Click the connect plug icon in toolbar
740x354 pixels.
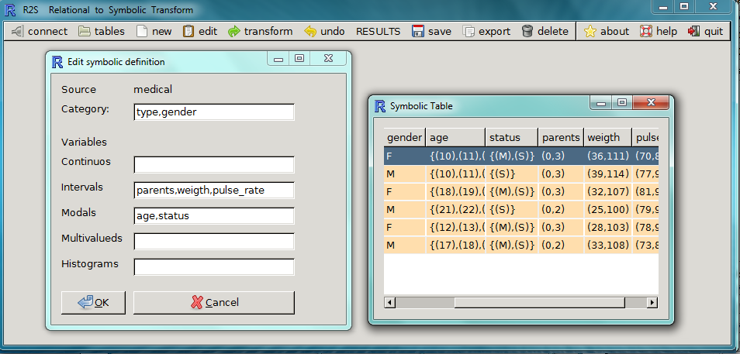[17, 32]
